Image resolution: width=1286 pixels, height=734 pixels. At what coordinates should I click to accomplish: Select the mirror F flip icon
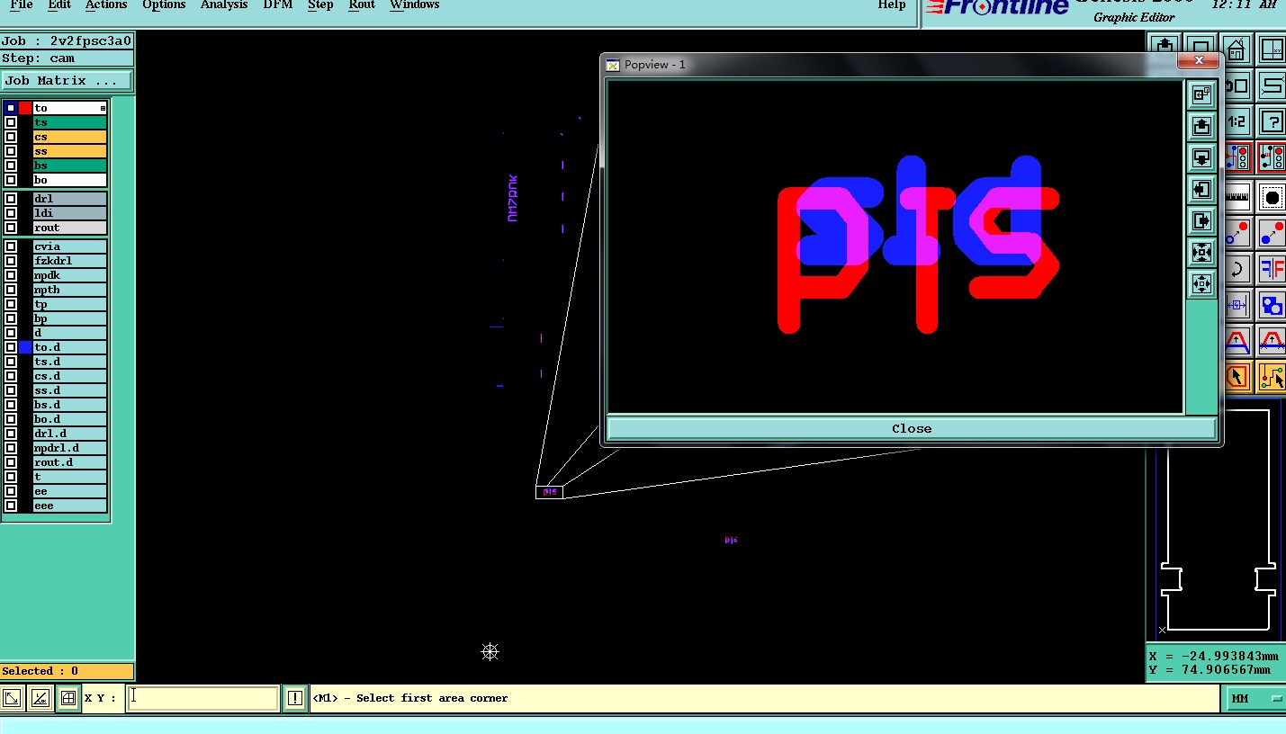click(x=1272, y=269)
